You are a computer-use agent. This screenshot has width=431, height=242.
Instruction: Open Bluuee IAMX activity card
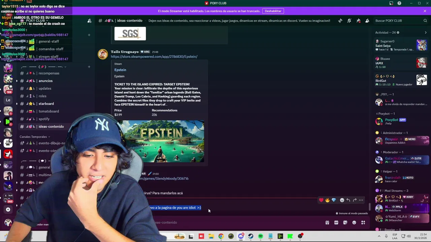tap(401, 63)
